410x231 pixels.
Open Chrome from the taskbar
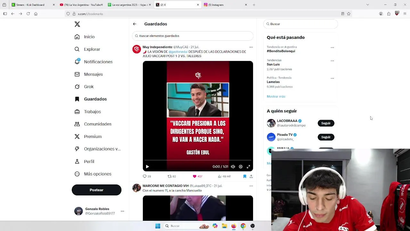243,226
